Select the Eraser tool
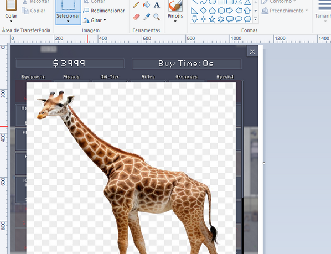 [x=136, y=17]
